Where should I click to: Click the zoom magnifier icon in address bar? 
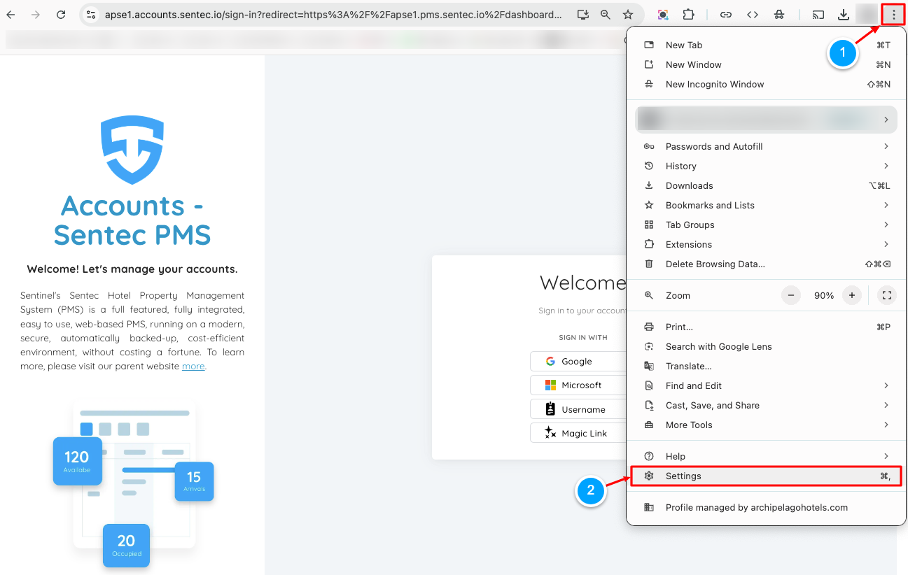(606, 14)
